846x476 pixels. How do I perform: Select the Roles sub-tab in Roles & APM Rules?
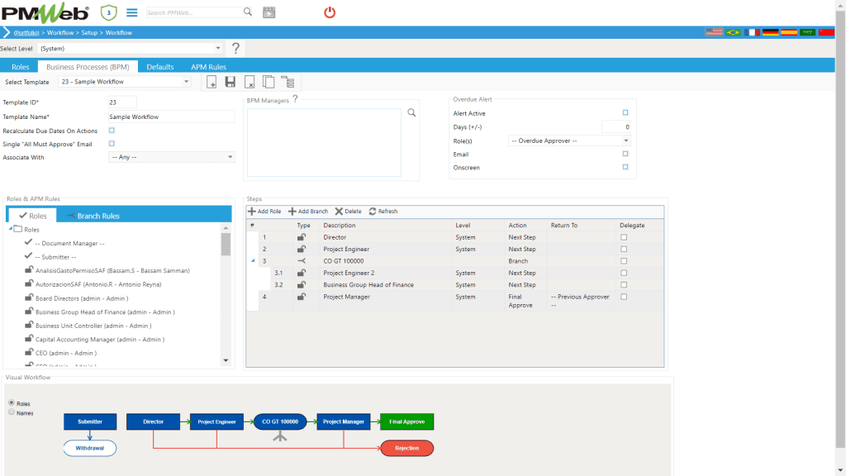click(32, 216)
